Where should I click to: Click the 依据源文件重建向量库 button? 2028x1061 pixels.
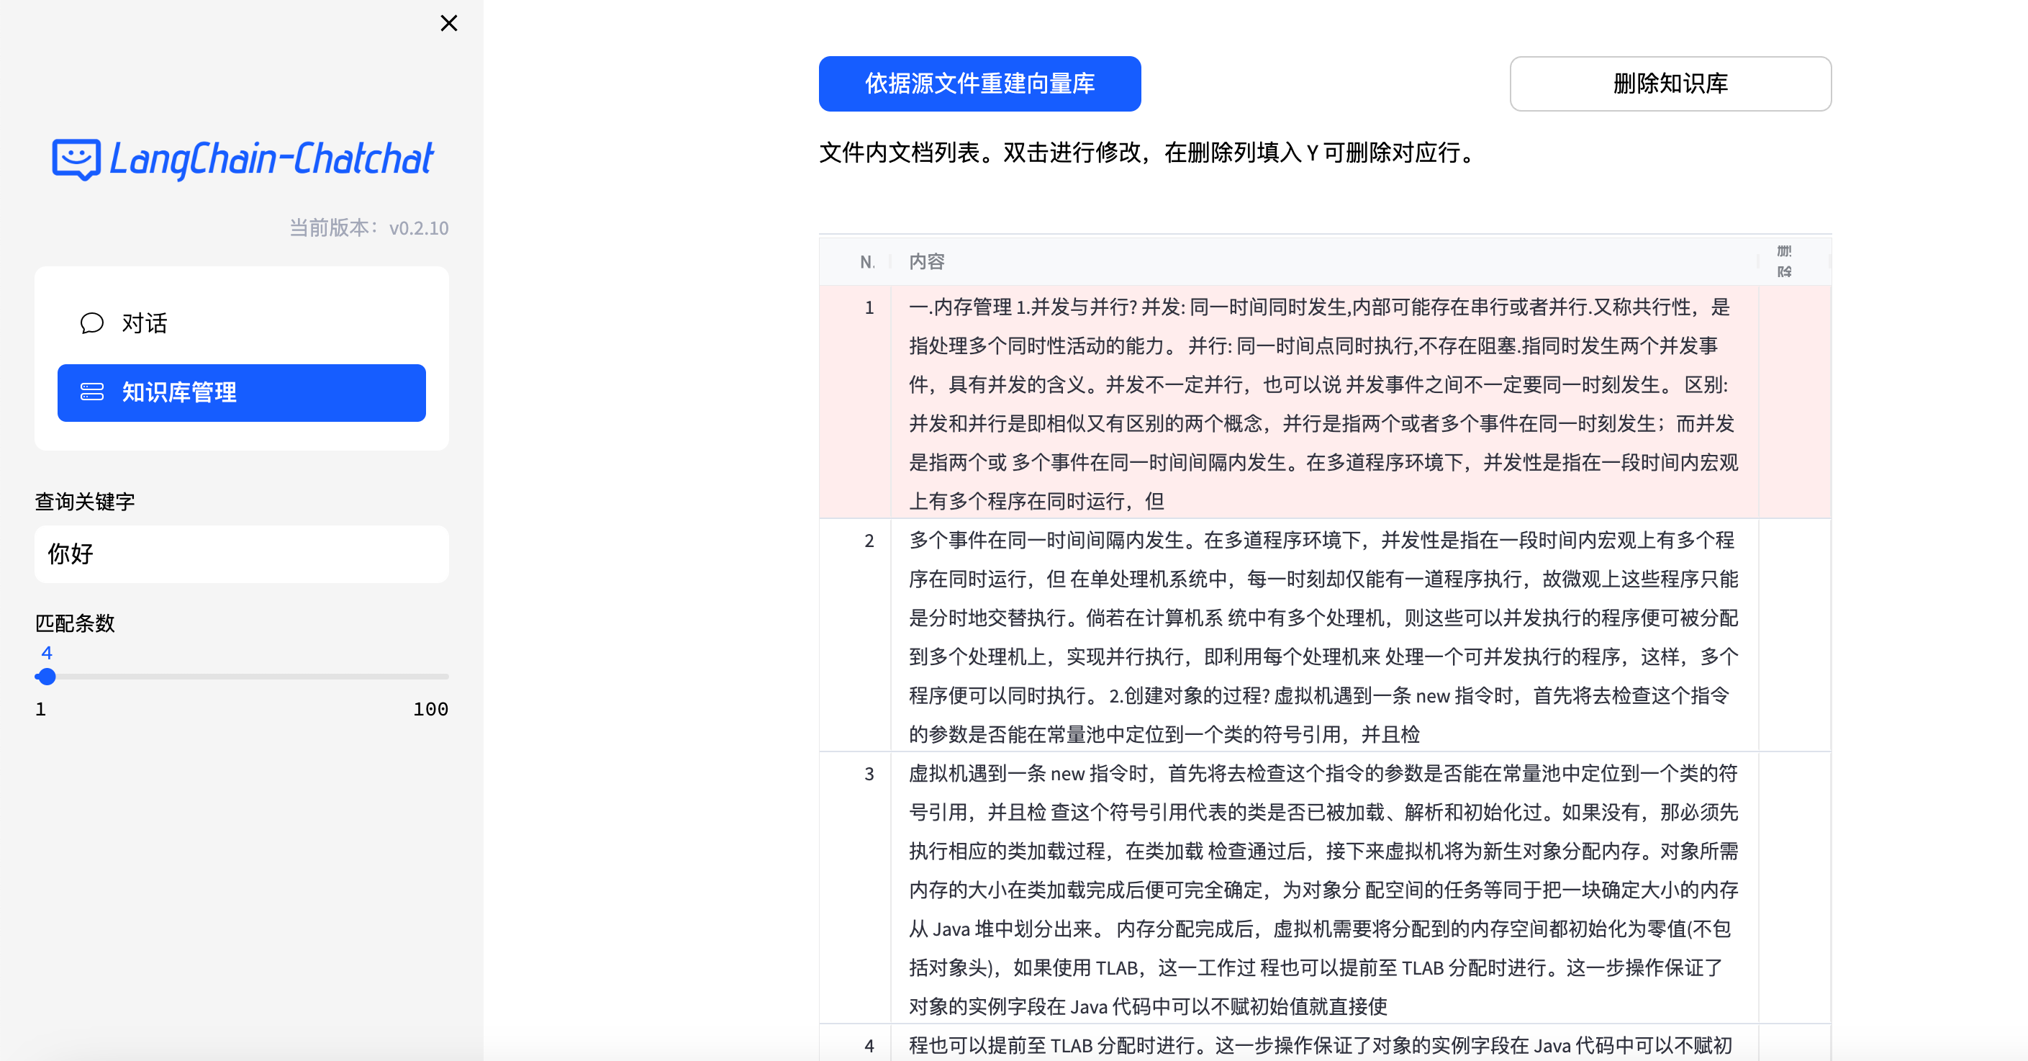[x=979, y=83]
